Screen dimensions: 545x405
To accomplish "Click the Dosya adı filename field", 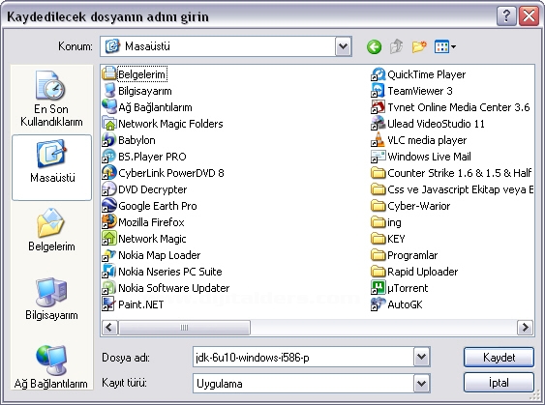I will (x=303, y=357).
